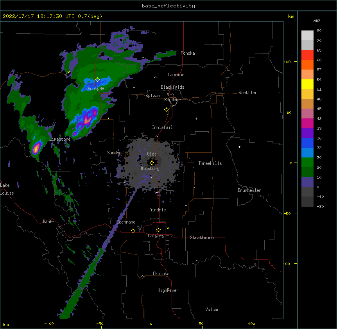Screen dimensions: 337x329
Task: Click the yellow diamond marker at RockyMH
Action: (x=97, y=80)
